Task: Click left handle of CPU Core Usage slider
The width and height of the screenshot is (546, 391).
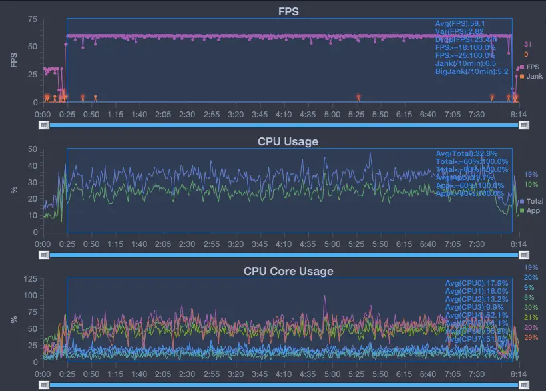Action: tap(44, 384)
